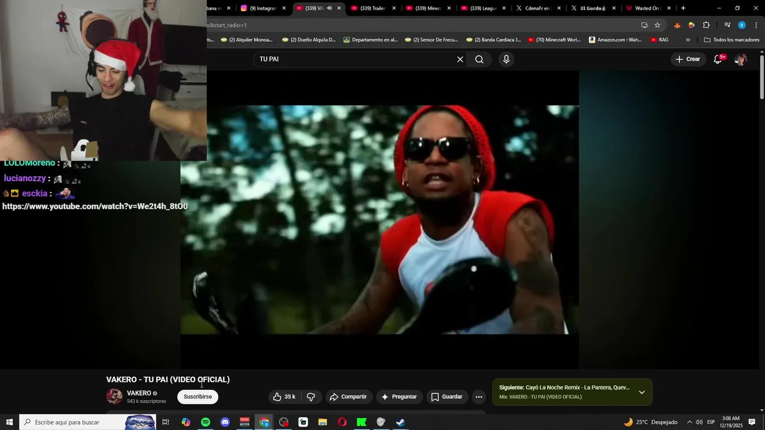
Task: Open Discord from the taskbar
Action: point(225,422)
